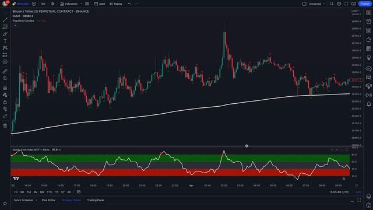
Task: Toggle stay in drawing mode
Action: [x=5, y=94]
